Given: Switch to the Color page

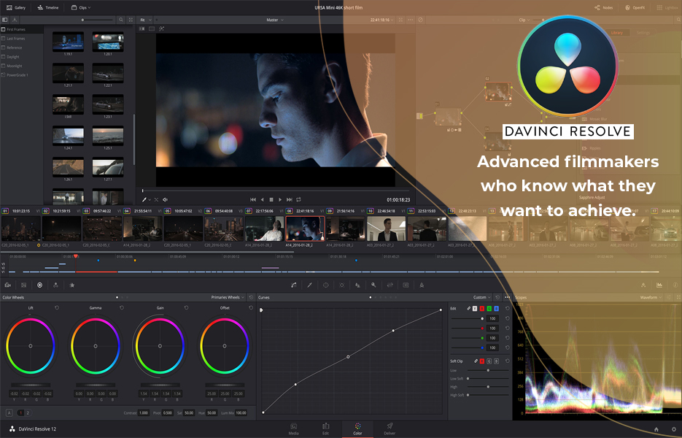Looking at the screenshot, I should (x=357, y=429).
